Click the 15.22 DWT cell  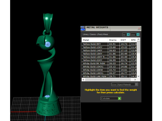125,47
